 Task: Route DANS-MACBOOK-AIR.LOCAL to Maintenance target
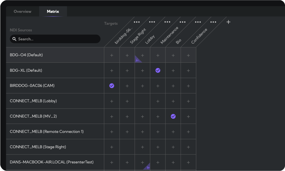tap(158, 162)
